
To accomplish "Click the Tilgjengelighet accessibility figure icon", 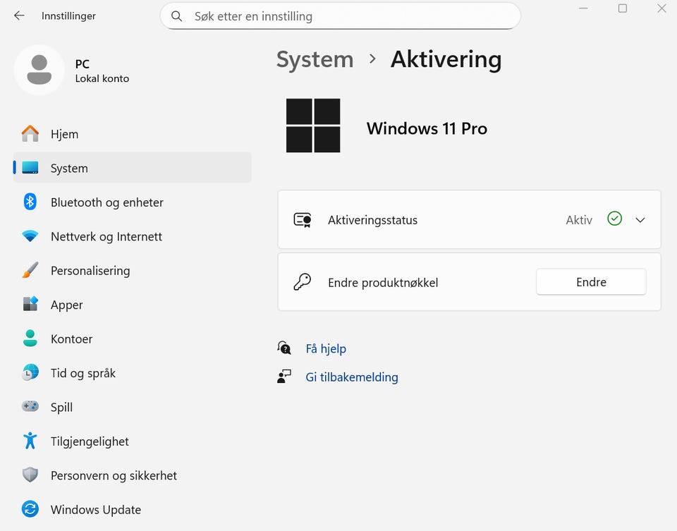I will (30, 441).
